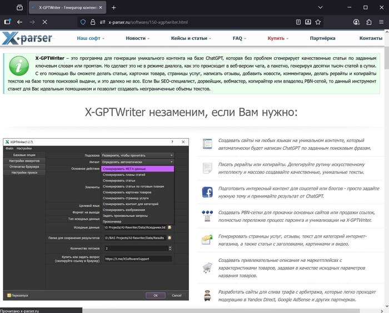
Task: Open the Контакты page
Action: point(371,38)
